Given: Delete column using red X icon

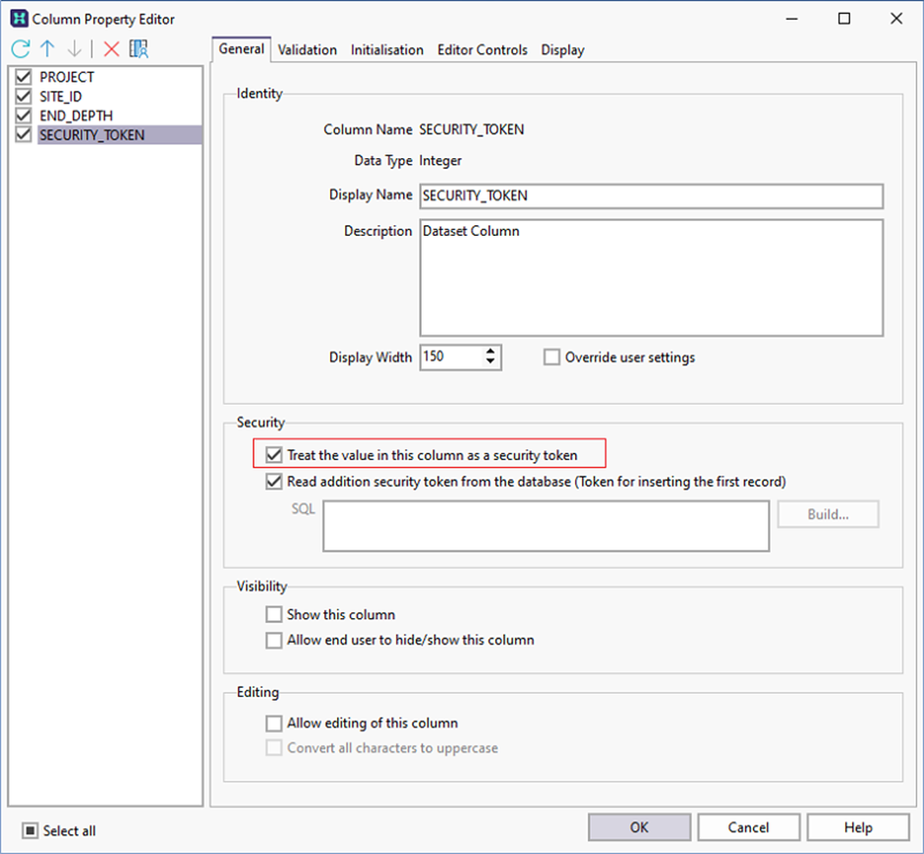Looking at the screenshot, I should [111, 49].
